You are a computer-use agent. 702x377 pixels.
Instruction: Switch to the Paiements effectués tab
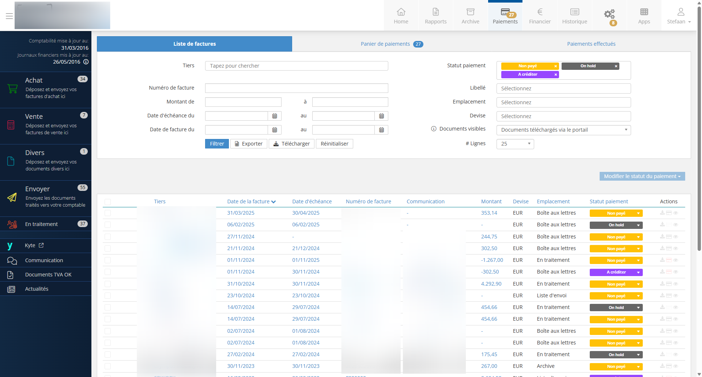click(591, 44)
